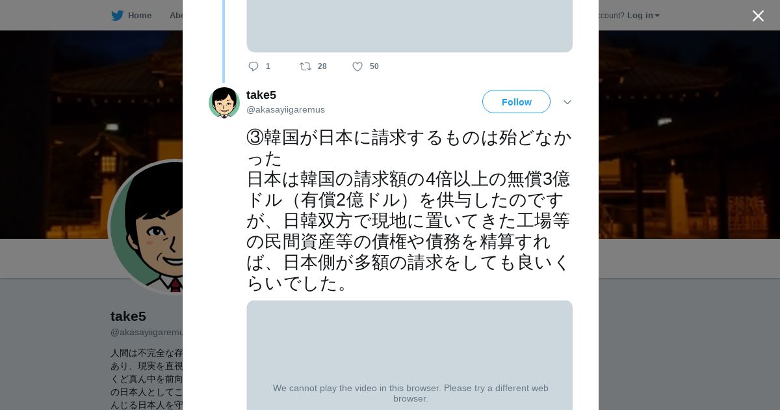
Task: Click take5's small avatar in tweet
Action: coord(224,103)
